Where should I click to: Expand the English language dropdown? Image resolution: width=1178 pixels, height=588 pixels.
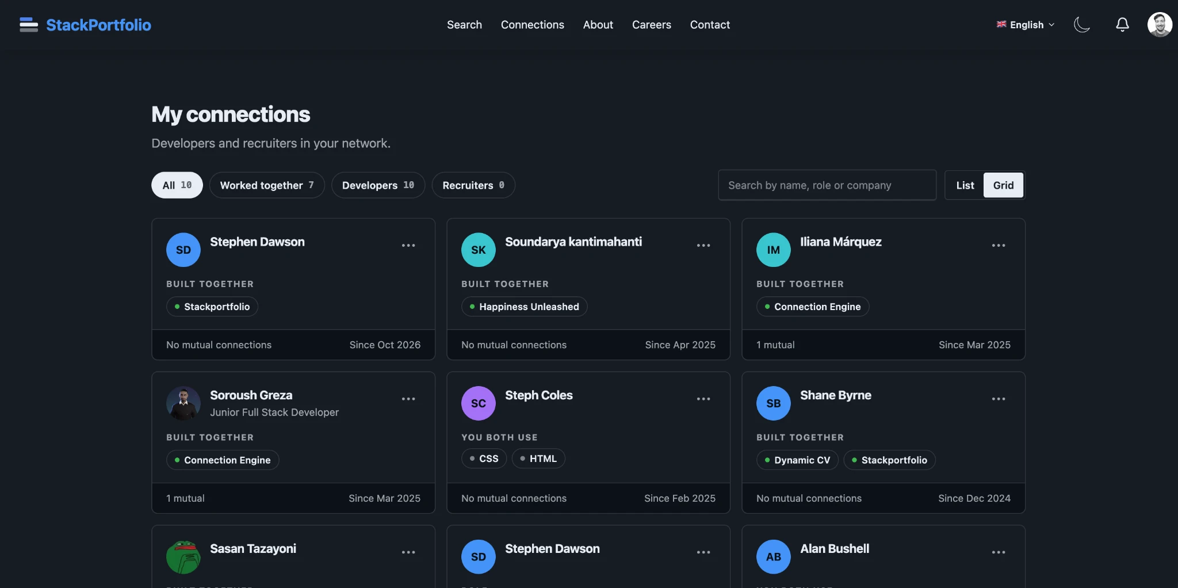[1026, 25]
